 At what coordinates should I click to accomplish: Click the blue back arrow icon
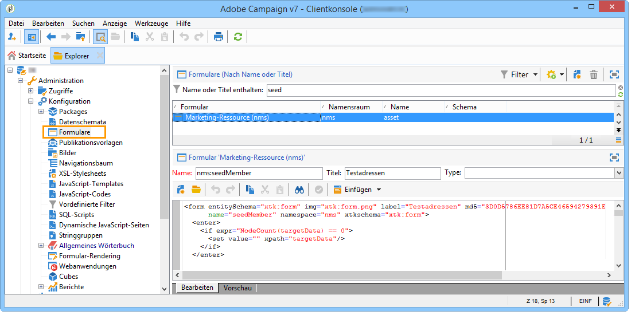tap(51, 37)
